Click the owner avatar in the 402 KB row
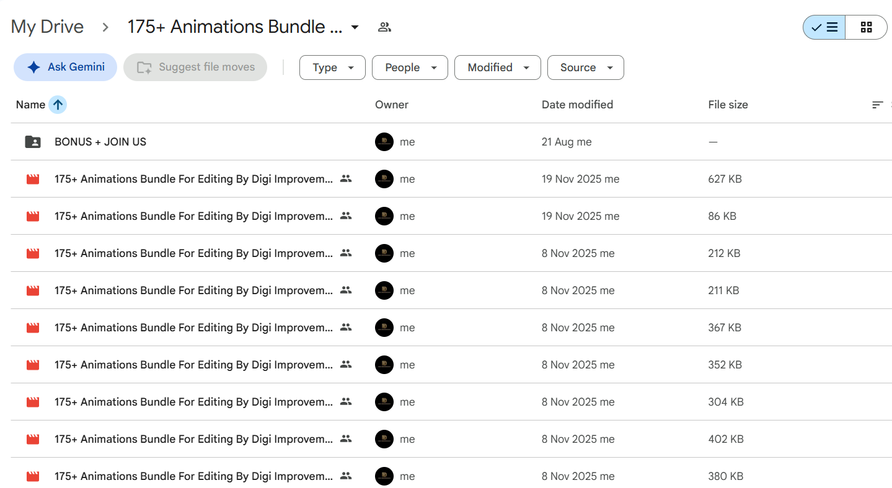The image size is (892, 488). [384, 439]
